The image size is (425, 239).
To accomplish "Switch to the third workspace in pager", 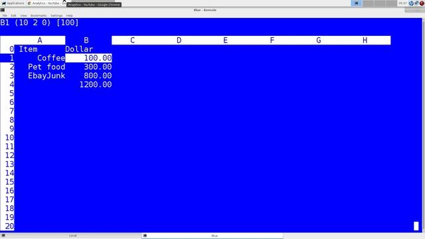I will coord(380,3).
